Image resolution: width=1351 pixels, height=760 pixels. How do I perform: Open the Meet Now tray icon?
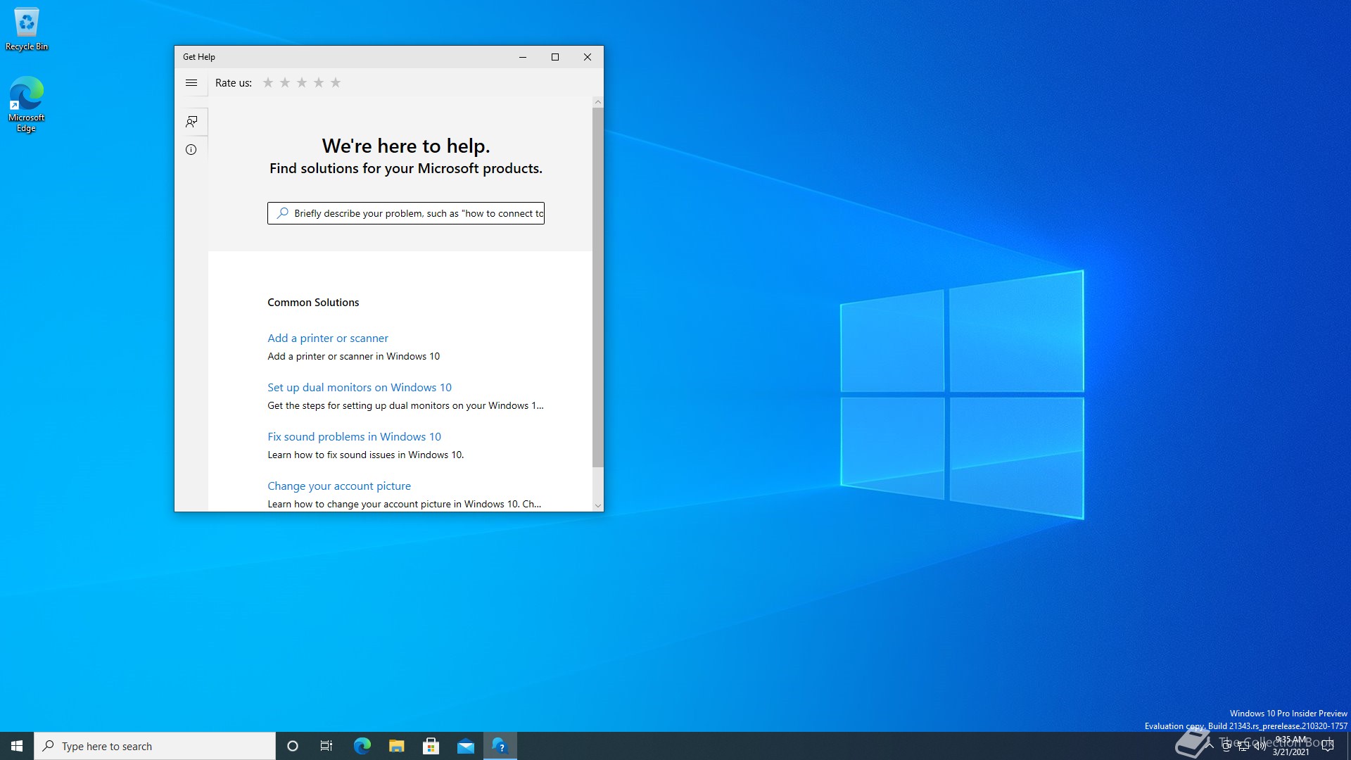click(1226, 746)
